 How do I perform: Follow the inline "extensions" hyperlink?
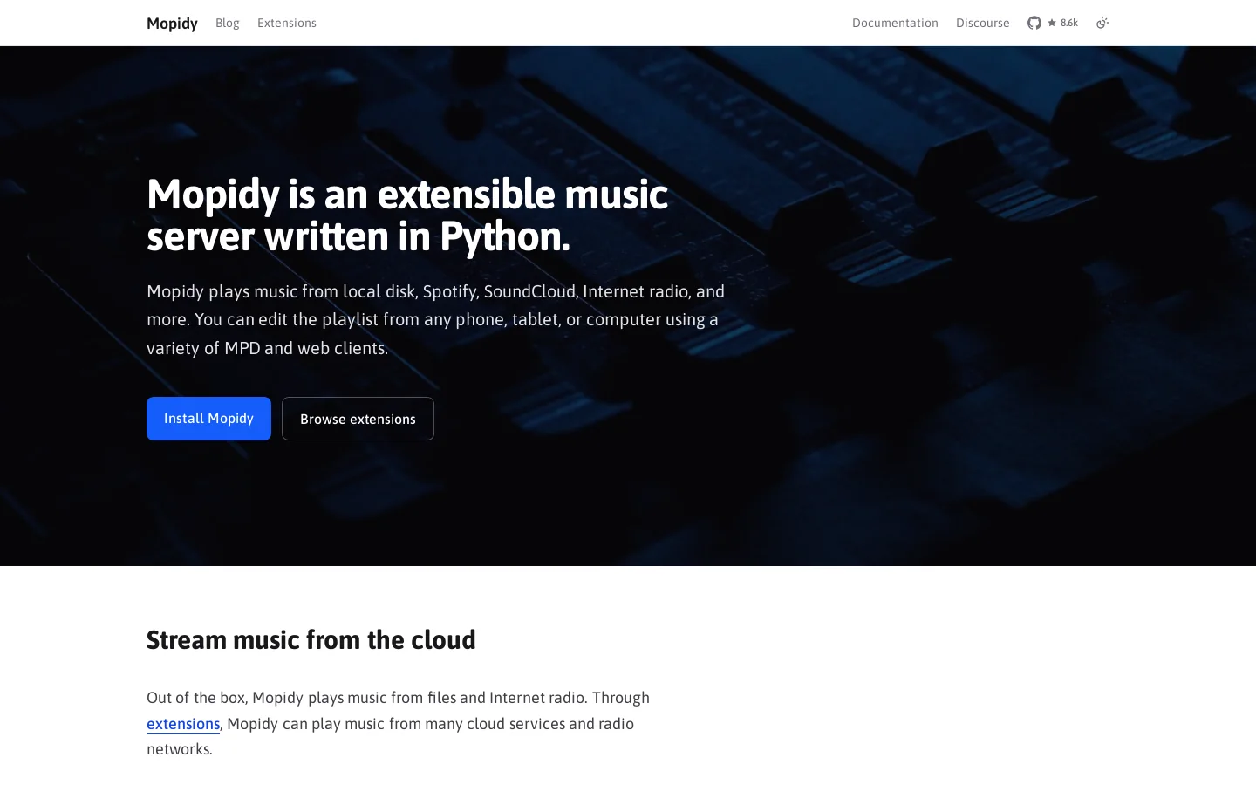[x=183, y=724]
